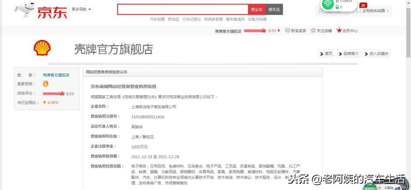Select the registered capital 1000万元
Viewport: 411px width, 190px height.
click(140, 147)
